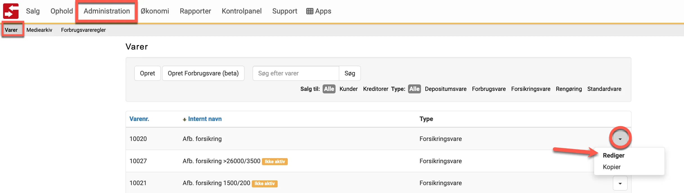Click the red arrow logo icon
Image resolution: width=684 pixels, height=193 pixels.
pyautogui.click(x=11, y=11)
